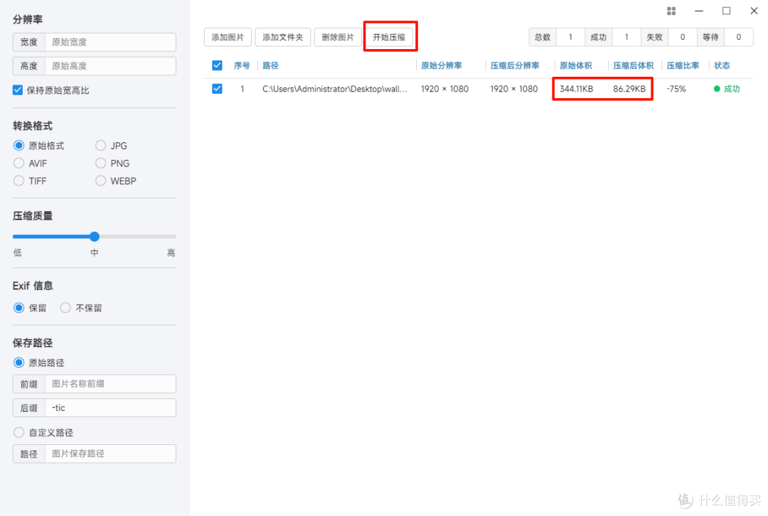Image resolution: width=768 pixels, height=516 pixels.
Task: Select WEBP output format
Action: [100, 181]
